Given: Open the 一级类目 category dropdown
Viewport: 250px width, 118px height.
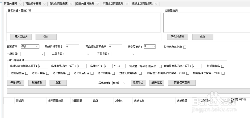Looking at the screenshot, I should [32, 54].
